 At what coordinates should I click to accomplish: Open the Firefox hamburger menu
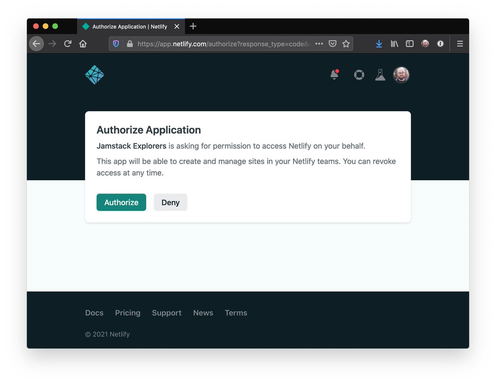pos(460,43)
